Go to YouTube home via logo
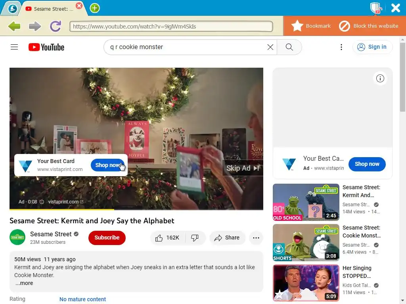The width and height of the screenshot is (406, 304). [46, 47]
